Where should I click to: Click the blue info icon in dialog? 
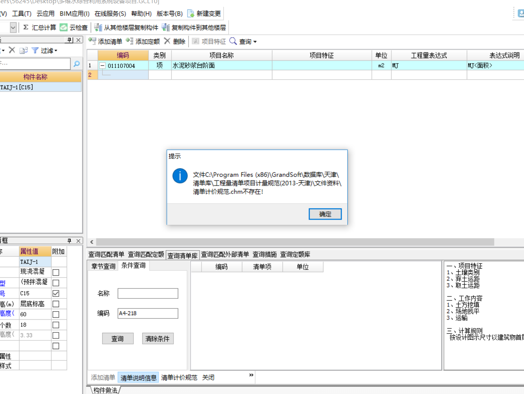(x=180, y=176)
